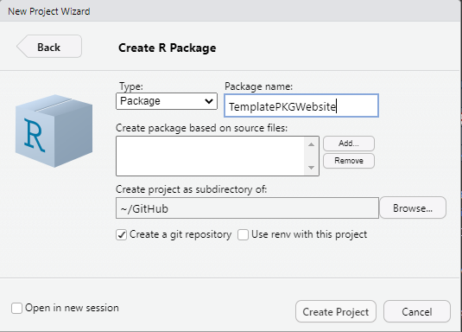The width and height of the screenshot is (462, 332).
Task: Click the 'Package name:' label
Action: click(258, 86)
